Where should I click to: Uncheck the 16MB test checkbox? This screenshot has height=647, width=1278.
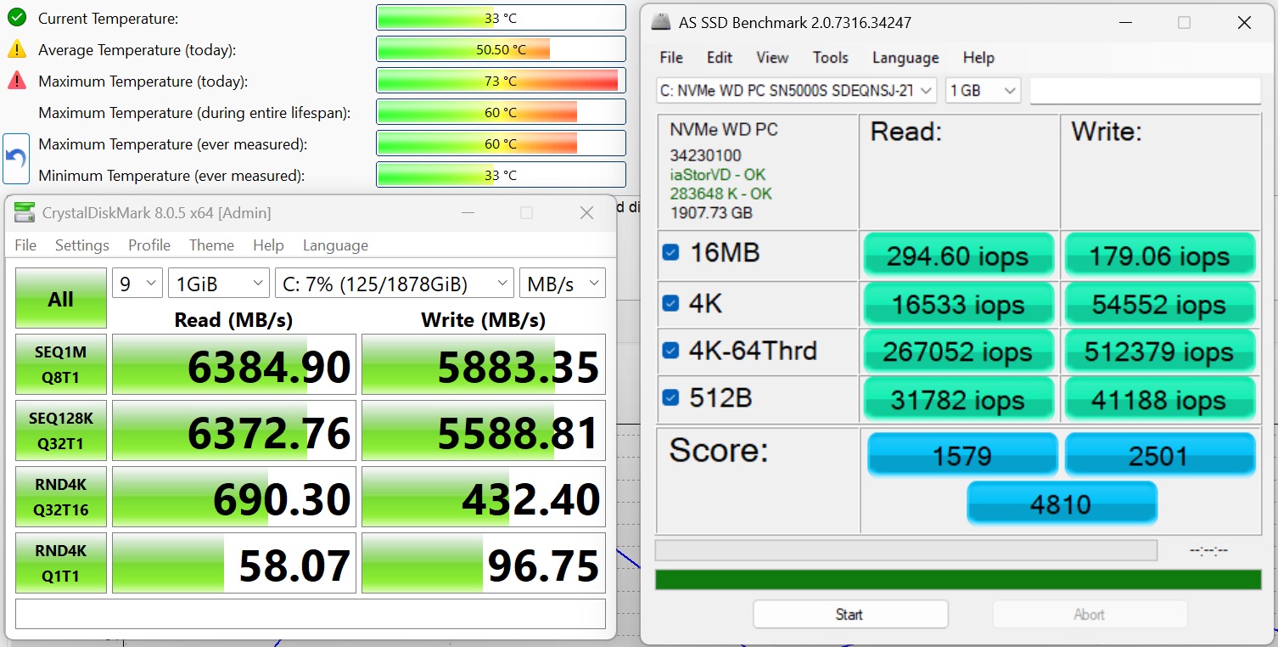pyautogui.click(x=670, y=252)
